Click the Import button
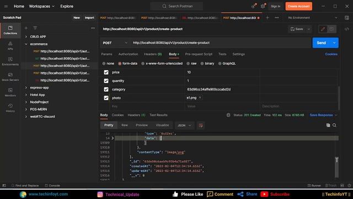 tap(89, 18)
